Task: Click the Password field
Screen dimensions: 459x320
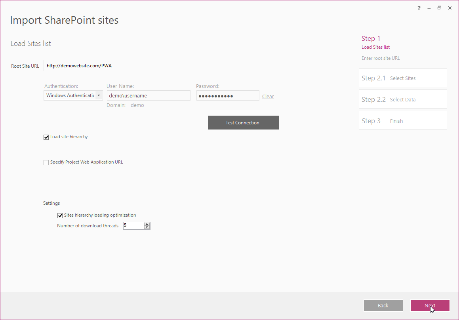Action: pyautogui.click(x=228, y=95)
